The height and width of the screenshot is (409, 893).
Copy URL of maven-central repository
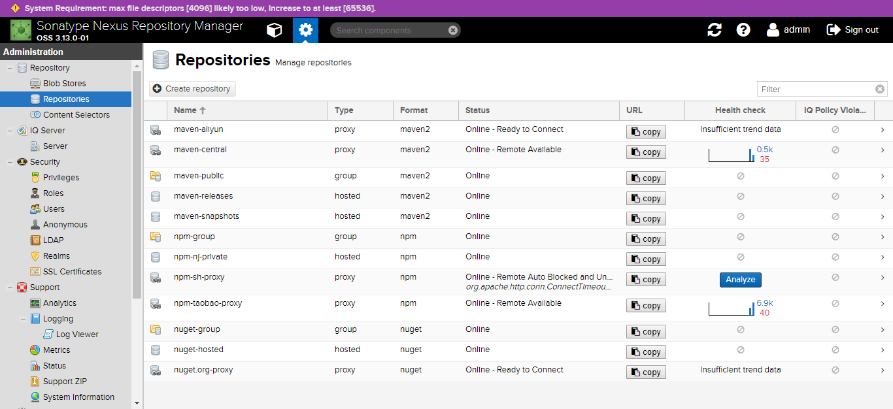646,152
